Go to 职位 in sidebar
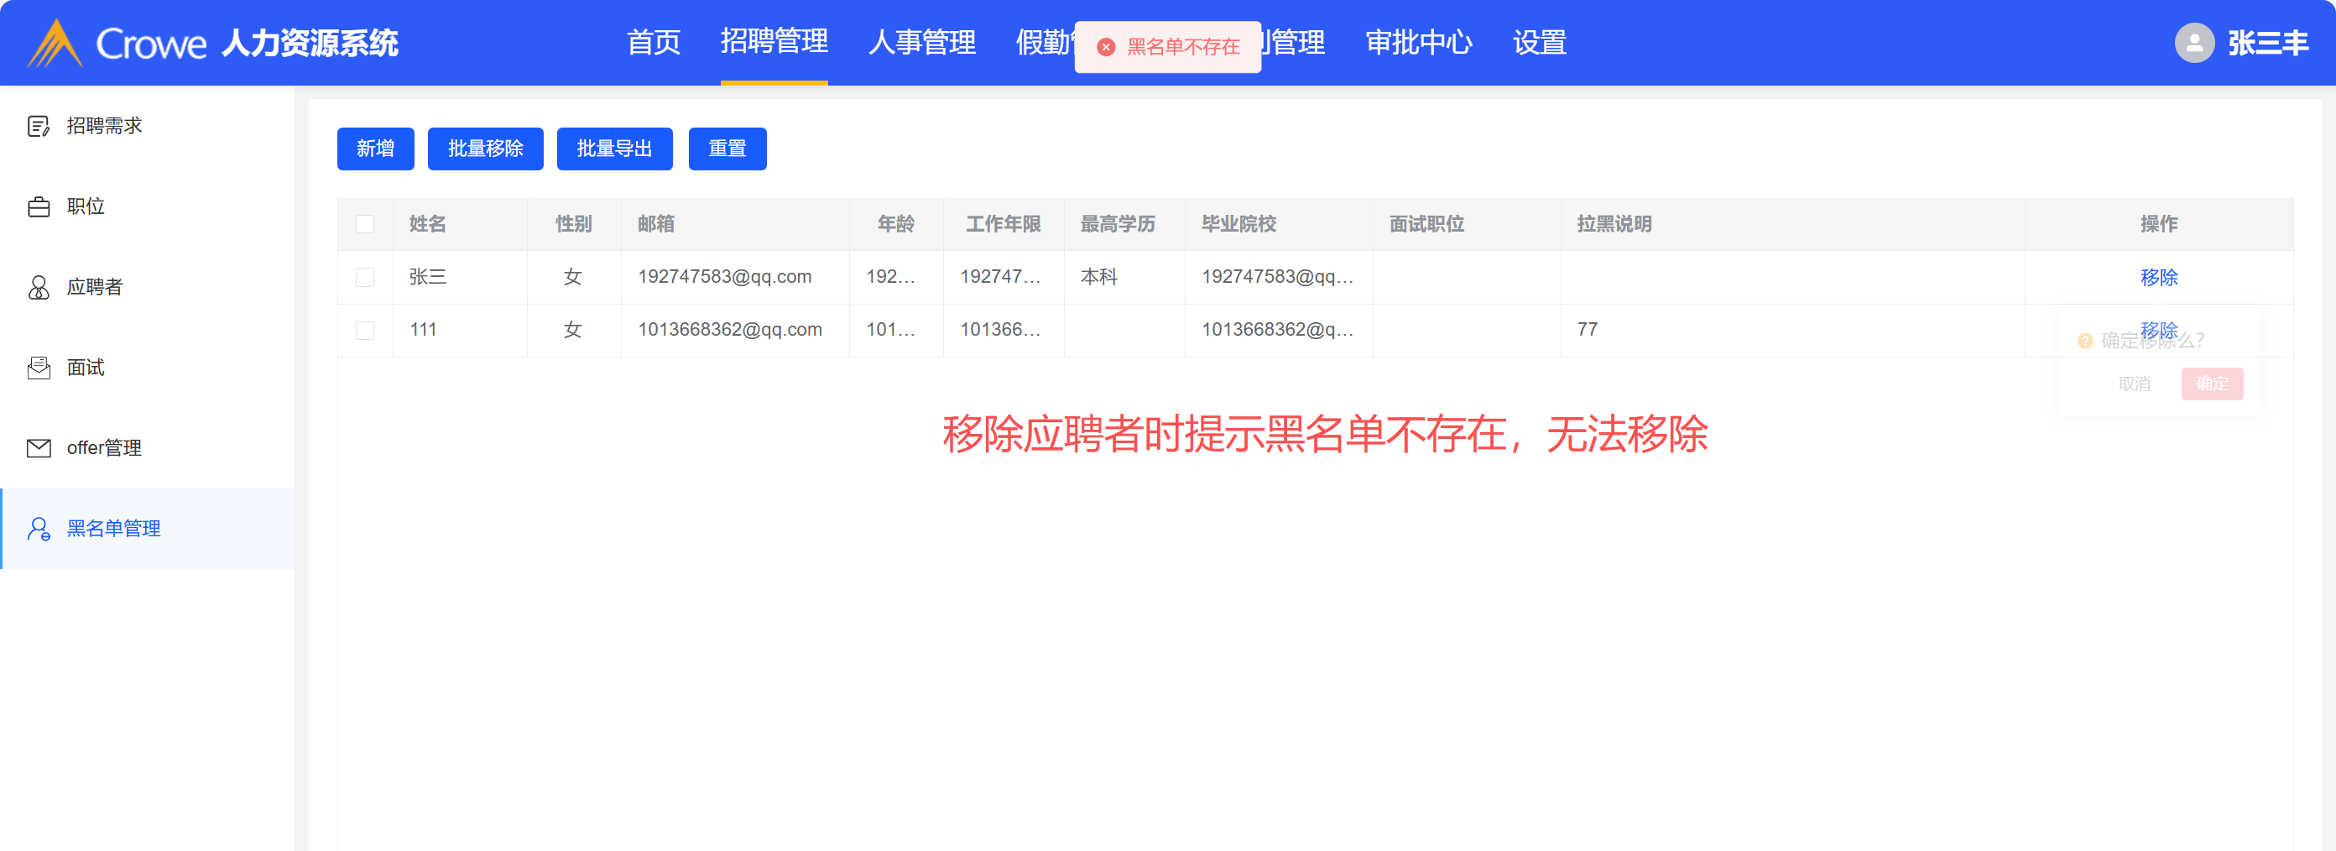 147,206
